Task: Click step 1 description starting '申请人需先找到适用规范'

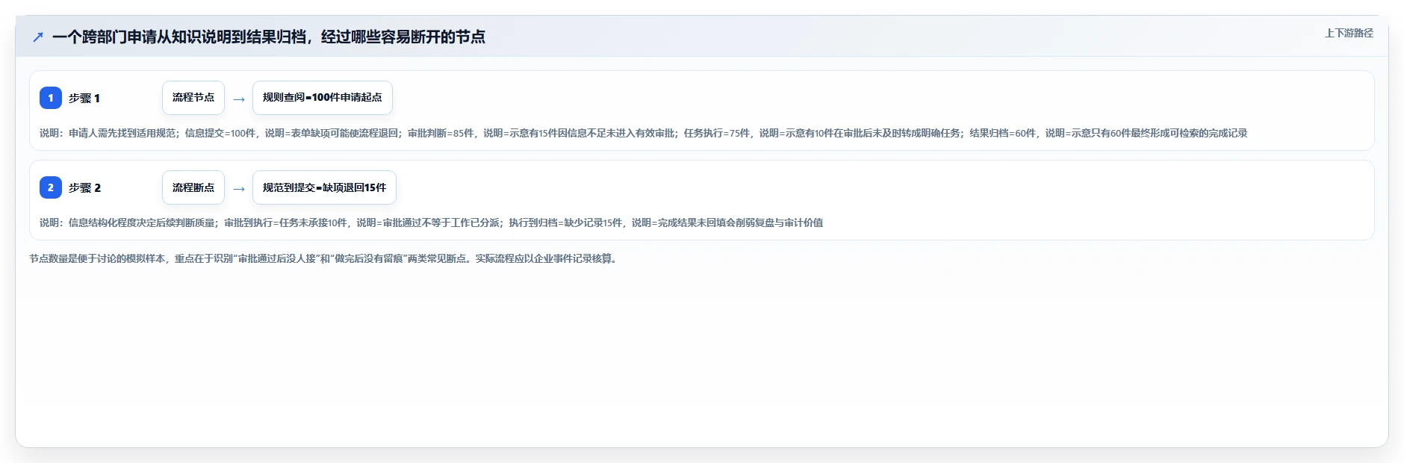Action: tap(643, 133)
